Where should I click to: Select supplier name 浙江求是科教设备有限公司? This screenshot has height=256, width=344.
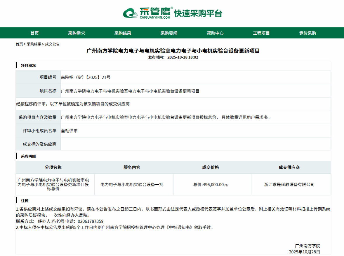(289, 184)
